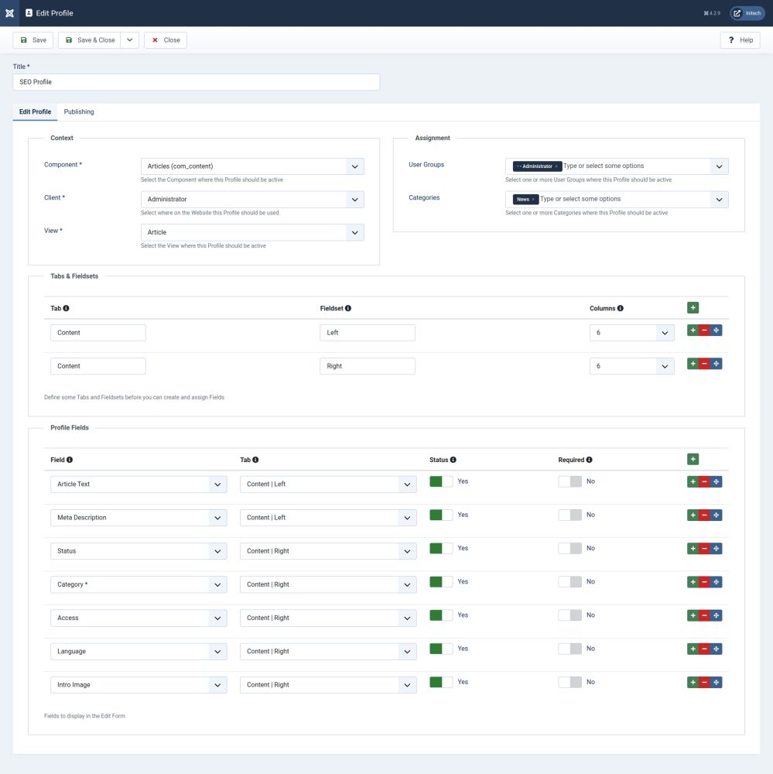The image size is (773, 774).
Task: Close the profile editor via Close button
Action: point(166,40)
